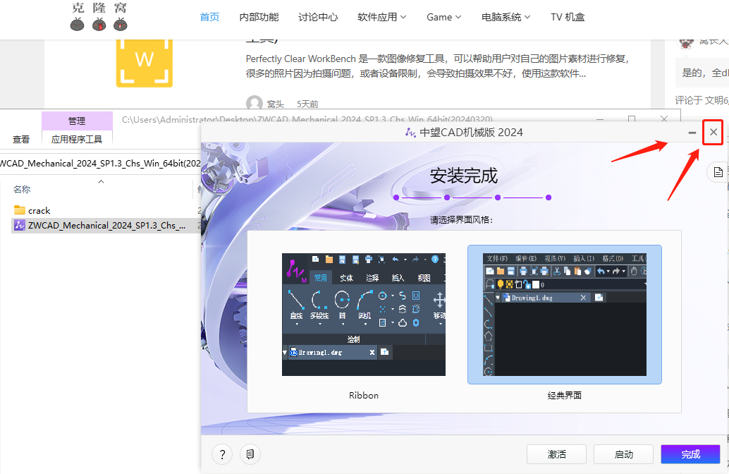Expand the 软件应用 dropdown menu

click(x=381, y=17)
